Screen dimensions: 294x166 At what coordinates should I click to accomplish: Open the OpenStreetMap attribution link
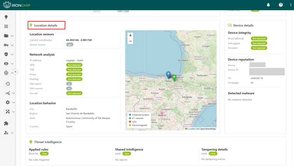pyautogui.click(x=208, y=129)
